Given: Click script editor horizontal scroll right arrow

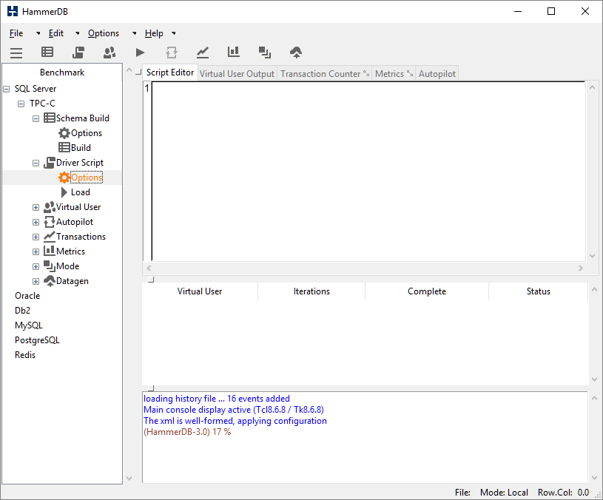Looking at the screenshot, I should point(580,268).
